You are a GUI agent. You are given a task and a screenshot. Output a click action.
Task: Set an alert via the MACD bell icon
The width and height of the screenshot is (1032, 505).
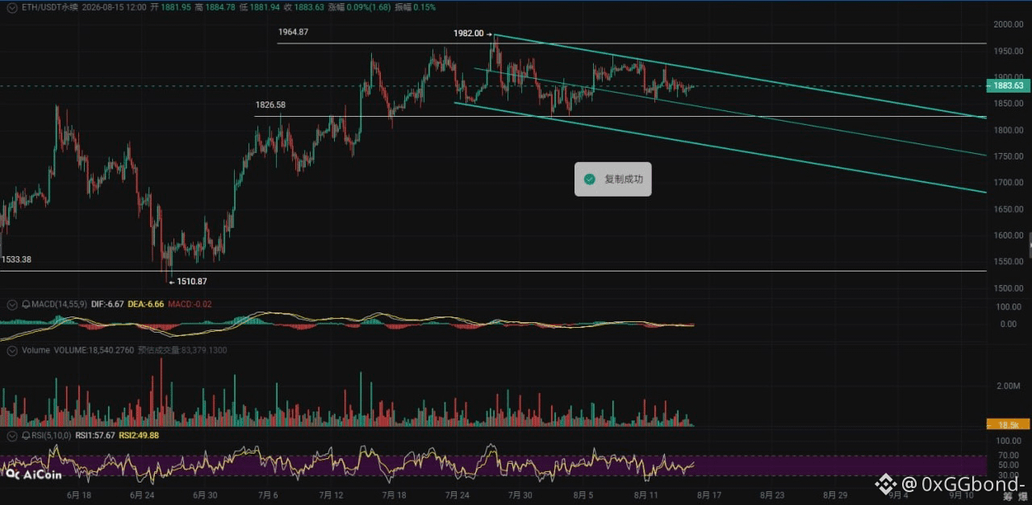(26, 305)
